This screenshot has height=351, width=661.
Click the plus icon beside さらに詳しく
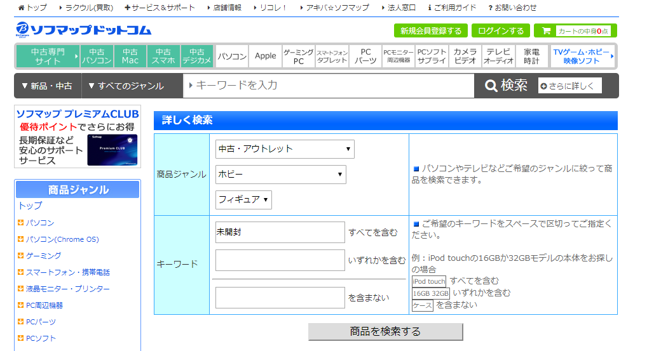coord(543,86)
